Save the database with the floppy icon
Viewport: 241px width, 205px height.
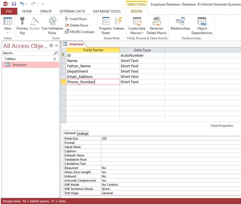(x=14, y=4)
